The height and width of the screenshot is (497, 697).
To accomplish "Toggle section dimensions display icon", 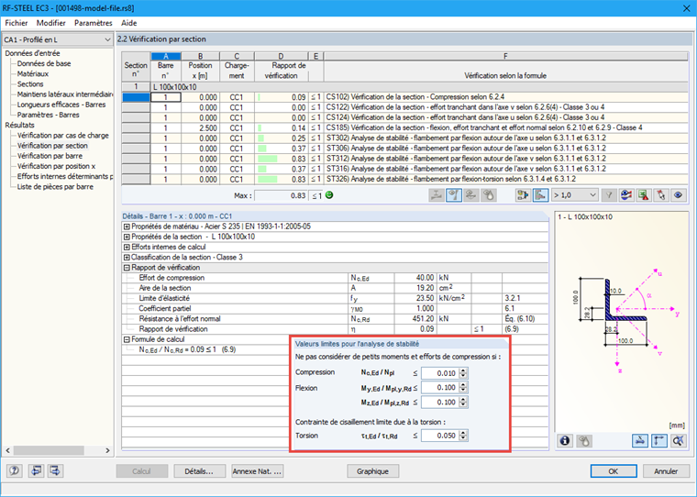I will point(639,440).
